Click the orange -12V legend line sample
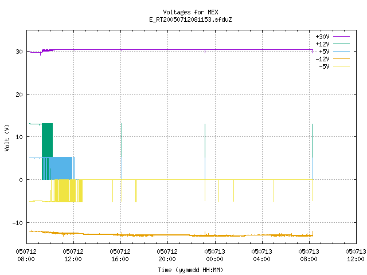367x275 pixels. tap(342, 58)
